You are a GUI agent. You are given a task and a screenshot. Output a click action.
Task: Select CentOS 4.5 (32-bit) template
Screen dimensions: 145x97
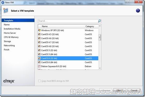pyautogui.click(x=68, y=34)
